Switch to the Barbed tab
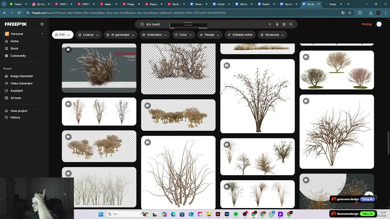This screenshot has height=219, width=390. [266, 4]
